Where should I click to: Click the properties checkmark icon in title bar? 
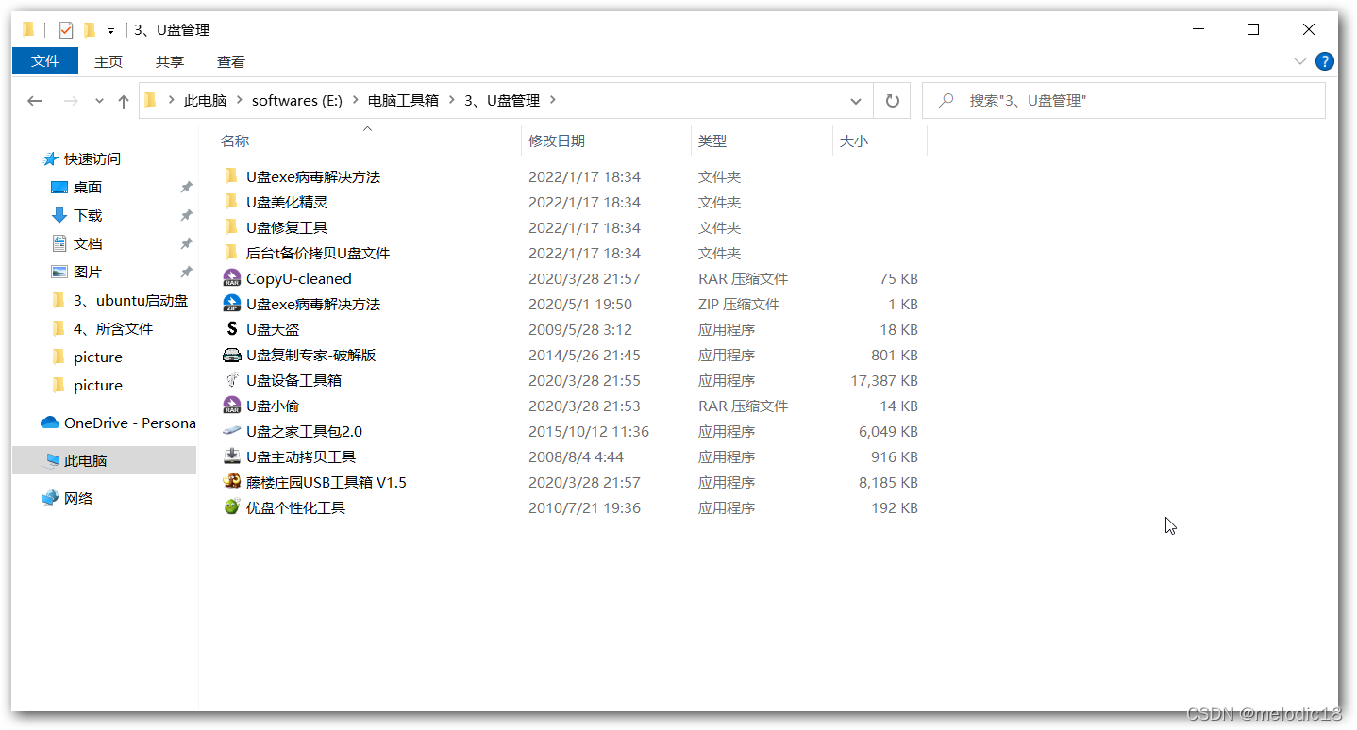(x=65, y=30)
